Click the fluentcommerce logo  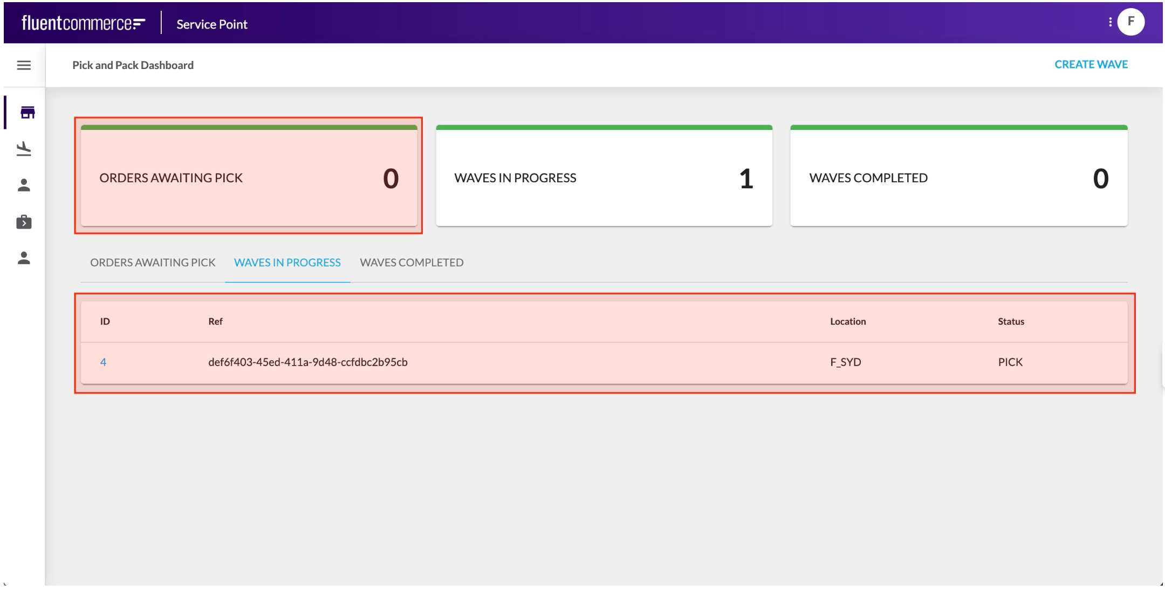(x=83, y=23)
